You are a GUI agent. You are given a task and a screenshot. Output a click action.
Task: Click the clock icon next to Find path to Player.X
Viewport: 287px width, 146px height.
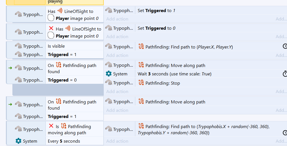pyautogui.click(x=285, y=46)
